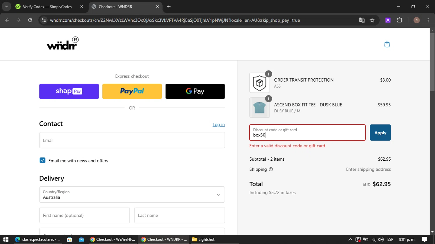Click the security tray icon with red badge
The width and height of the screenshot is (435, 244).
[358, 239]
